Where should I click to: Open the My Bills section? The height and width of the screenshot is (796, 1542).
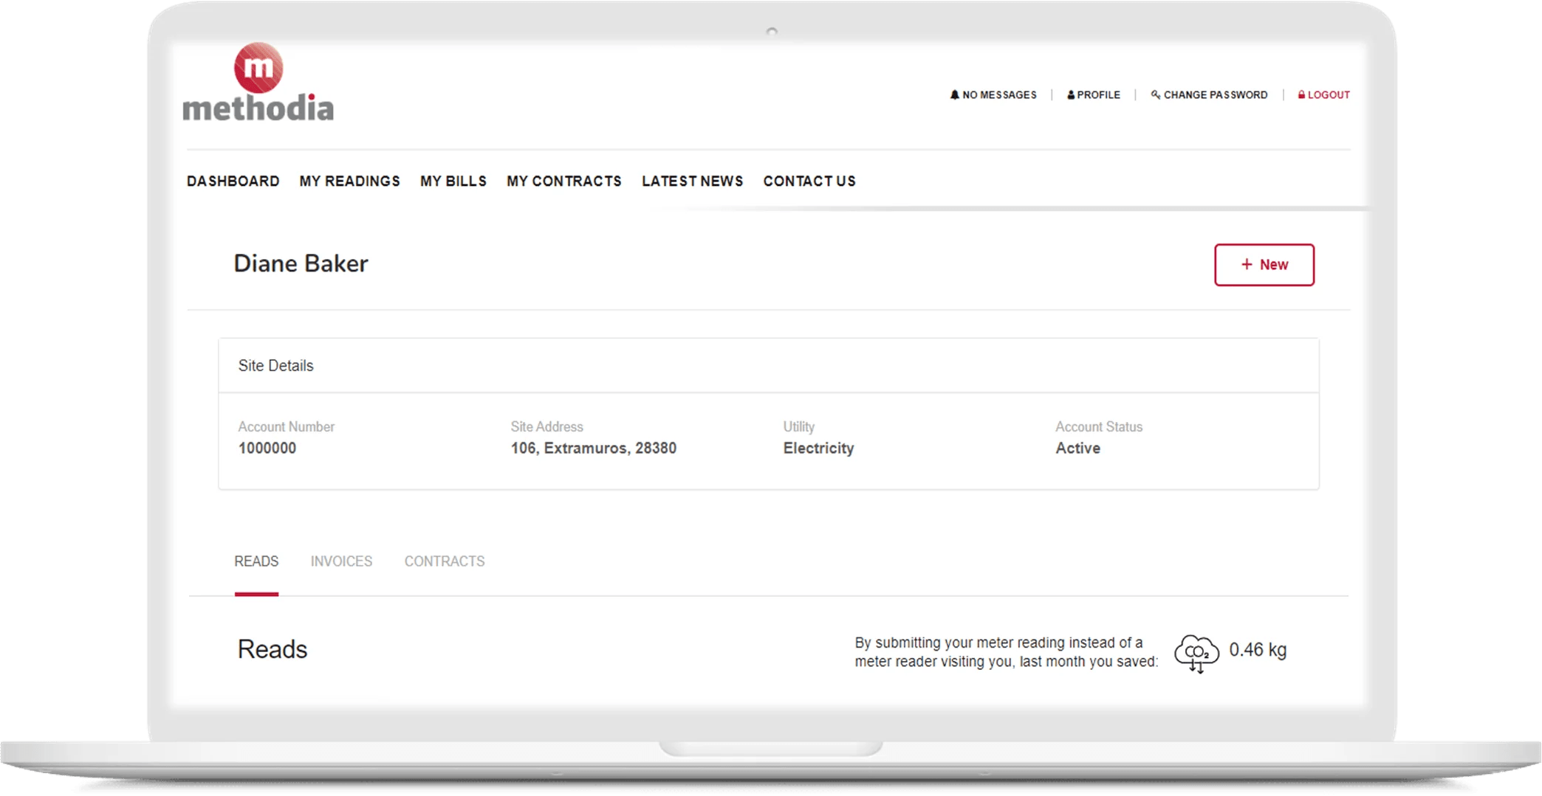tap(453, 181)
